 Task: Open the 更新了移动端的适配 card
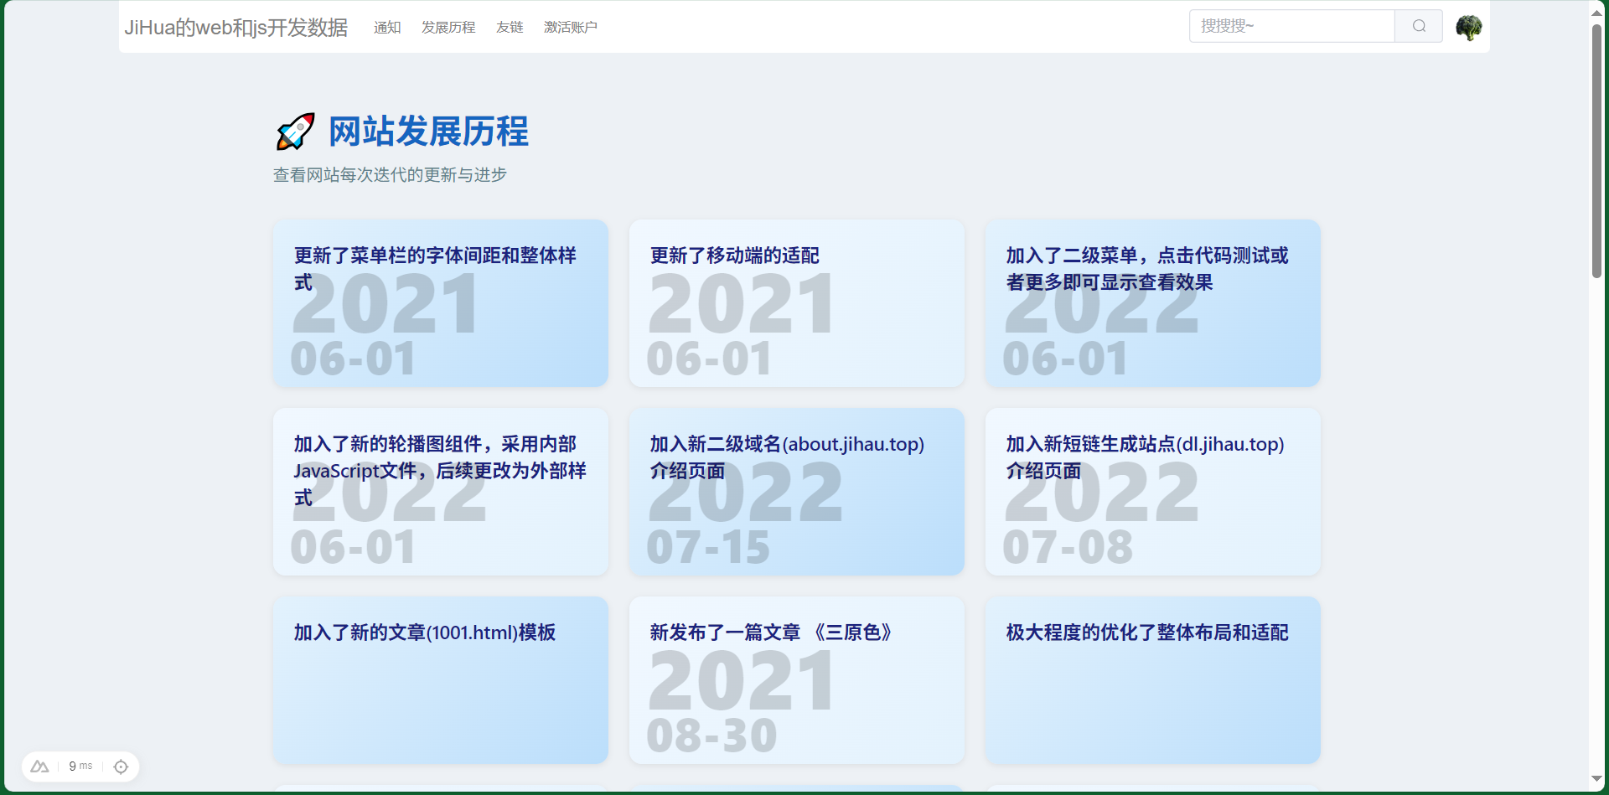[796, 302]
